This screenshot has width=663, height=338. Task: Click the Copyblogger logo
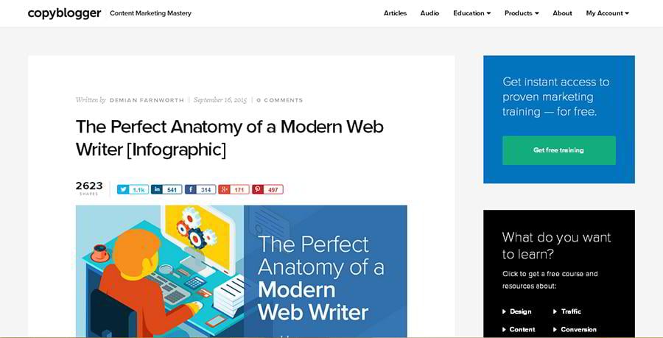64,13
